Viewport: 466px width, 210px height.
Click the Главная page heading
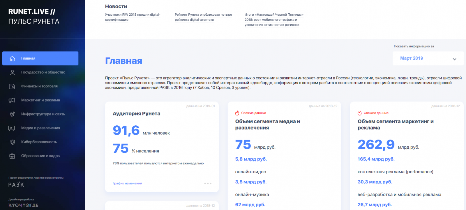(x=123, y=61)
